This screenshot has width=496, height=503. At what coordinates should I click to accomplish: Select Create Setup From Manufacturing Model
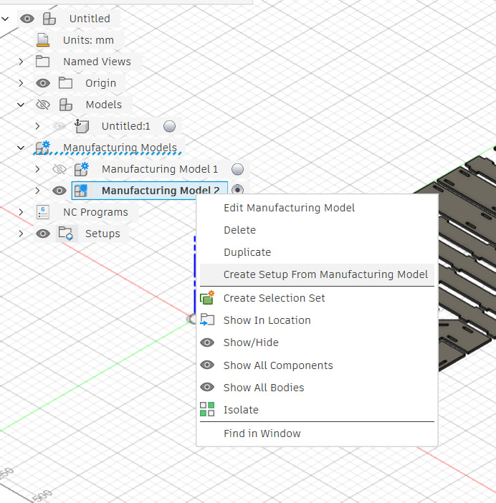(317, 274)
